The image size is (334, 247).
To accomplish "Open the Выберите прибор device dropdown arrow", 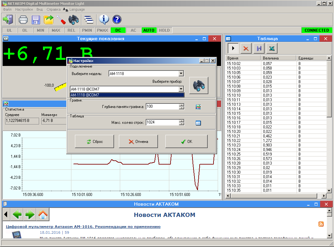I will tap(181, 89).
